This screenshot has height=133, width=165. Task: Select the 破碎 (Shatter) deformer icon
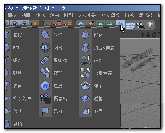(86, 60)
